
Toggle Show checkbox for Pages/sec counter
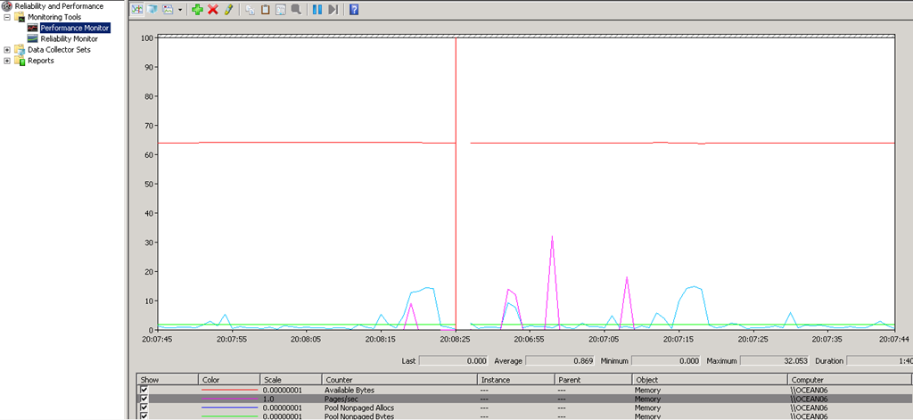[x=144, y=399]
